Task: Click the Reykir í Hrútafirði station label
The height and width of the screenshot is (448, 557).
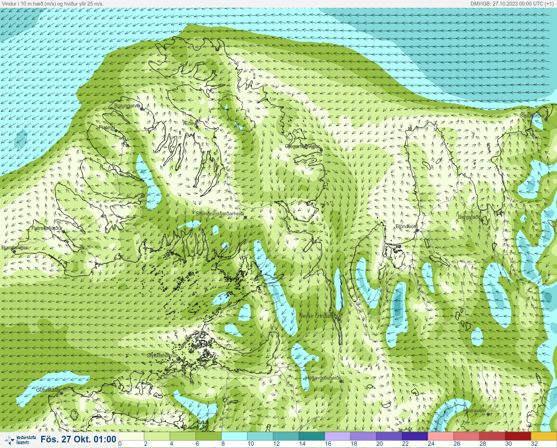Action: pos(320,316)
